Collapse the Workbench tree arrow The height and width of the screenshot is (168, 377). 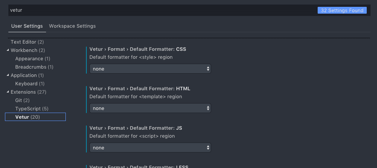pos(8,50)
